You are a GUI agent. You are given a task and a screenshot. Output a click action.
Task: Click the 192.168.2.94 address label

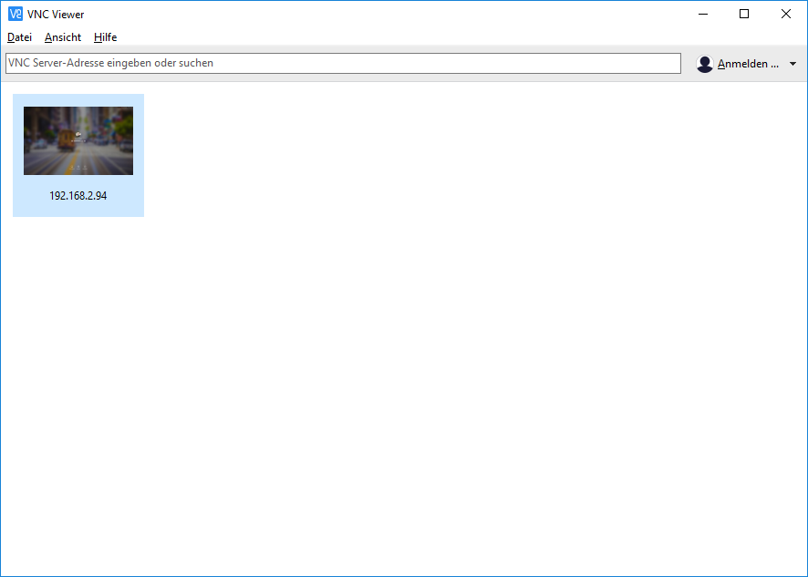(78, 195)
